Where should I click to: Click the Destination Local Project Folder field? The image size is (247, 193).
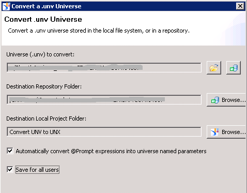point(104,132)
